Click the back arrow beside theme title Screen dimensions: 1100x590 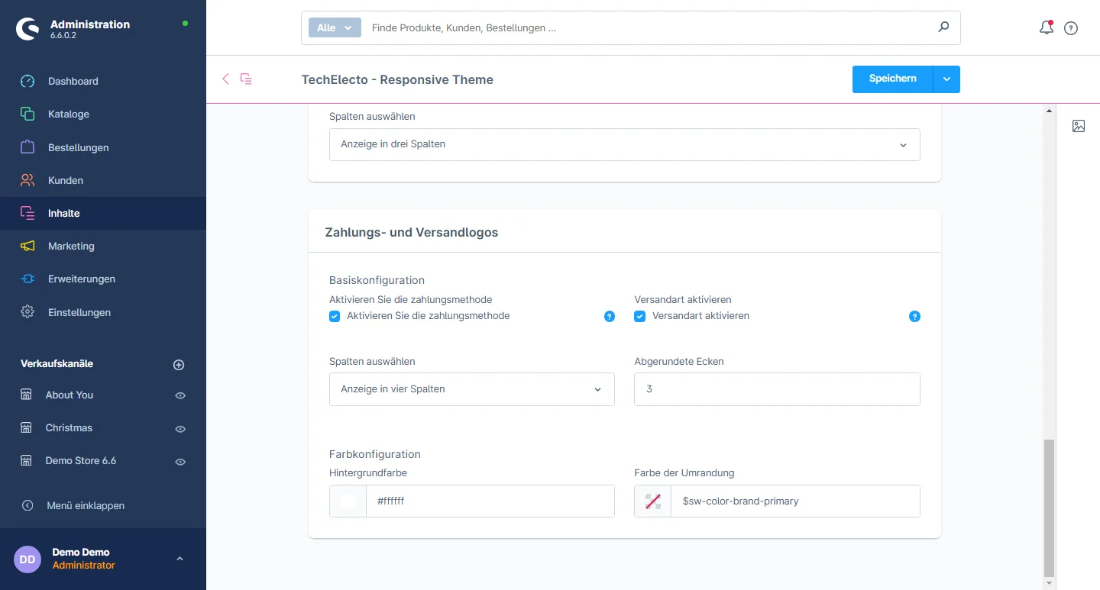[x=225, y=79]
